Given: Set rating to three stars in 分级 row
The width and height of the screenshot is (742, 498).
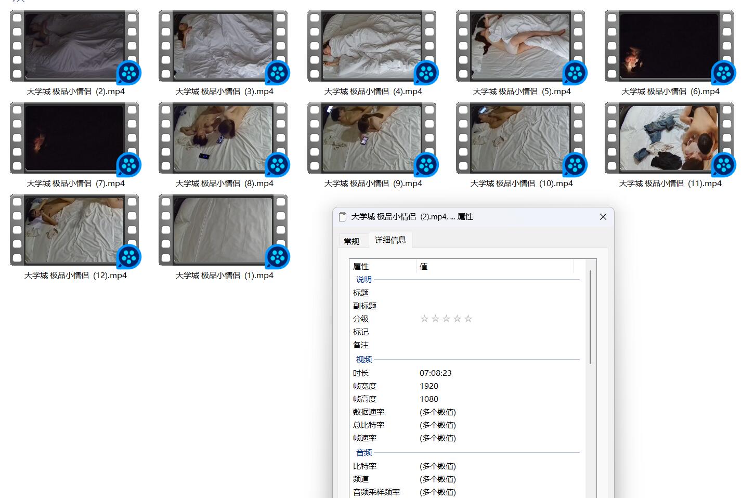Looking at the screenshot, I should click(x=446, y=319).
